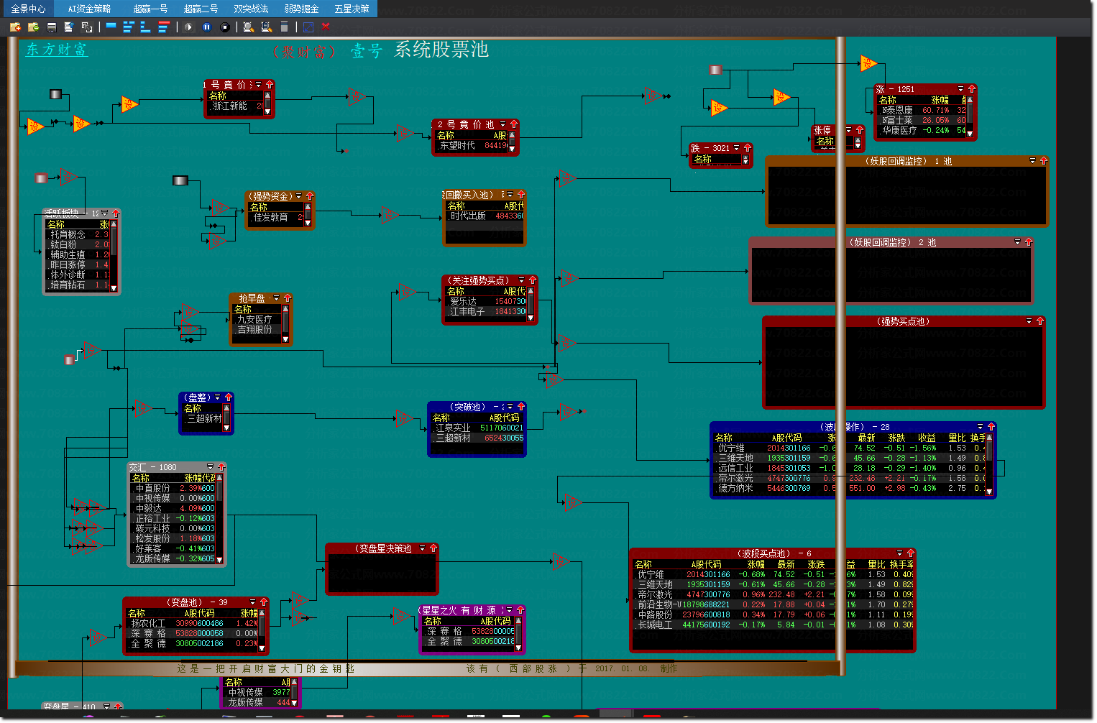Click the red up arrow on 跌 3021 panel

click(x=747, y=147)
